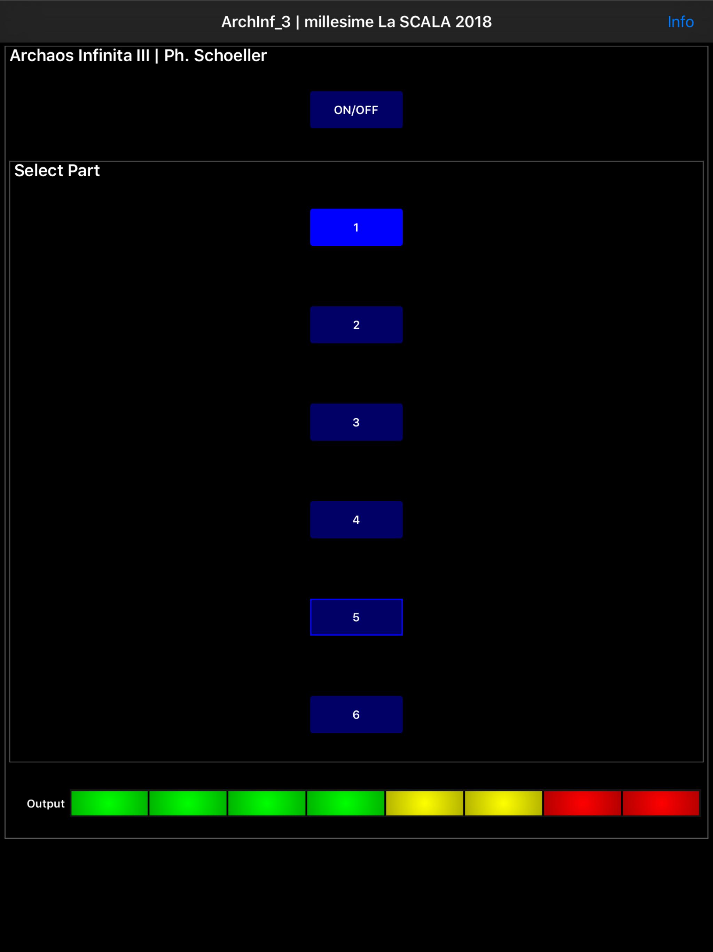This screenshot has width=713, height=952.
Task: Tap the second green output meter segment
Action: coord(188,803)
